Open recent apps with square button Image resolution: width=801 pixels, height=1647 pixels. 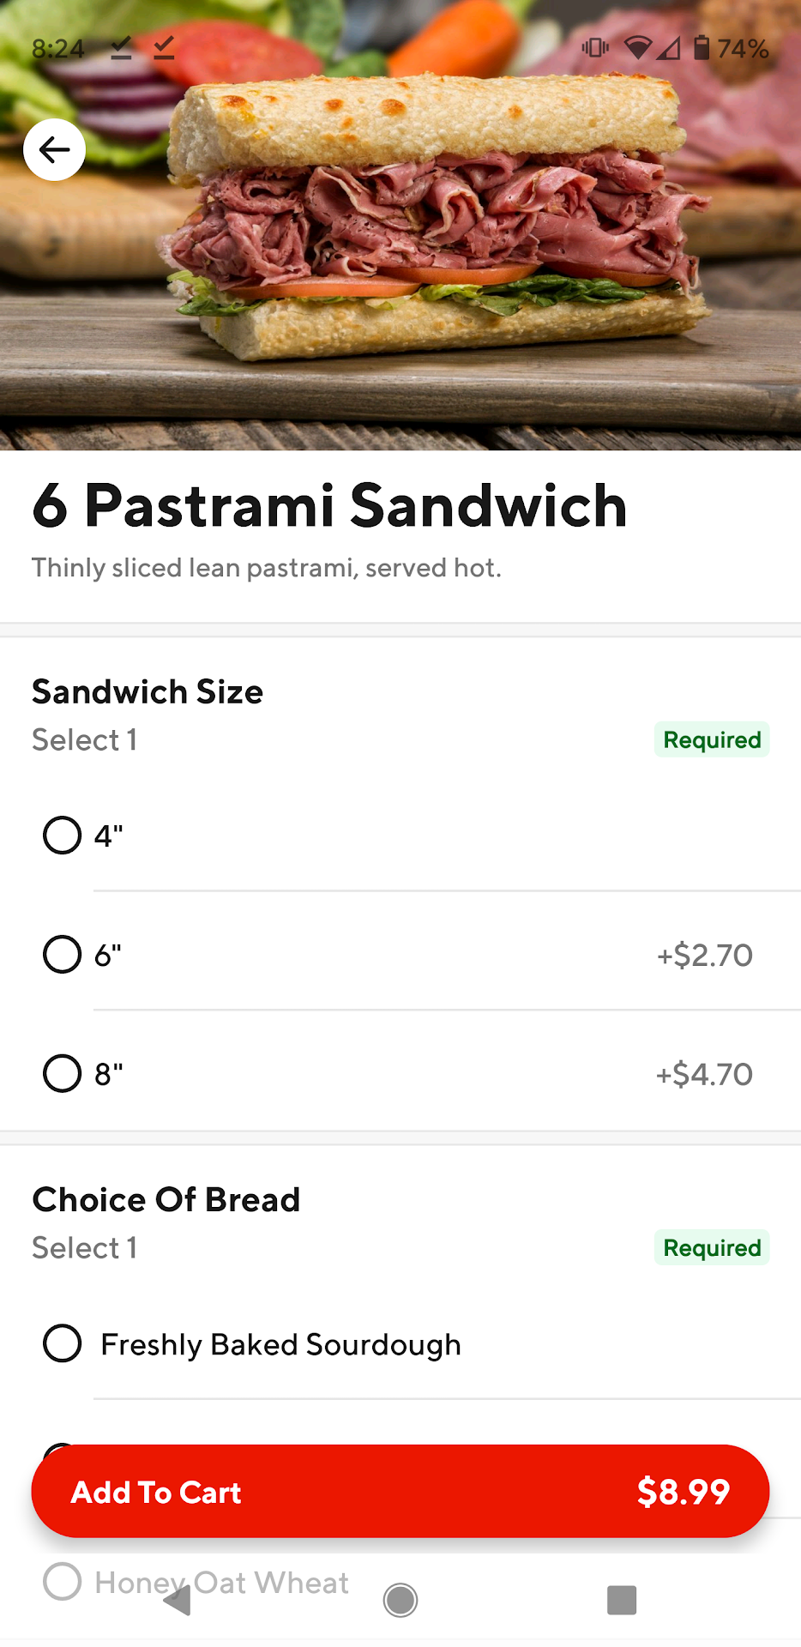click(x=622, y=1600)
